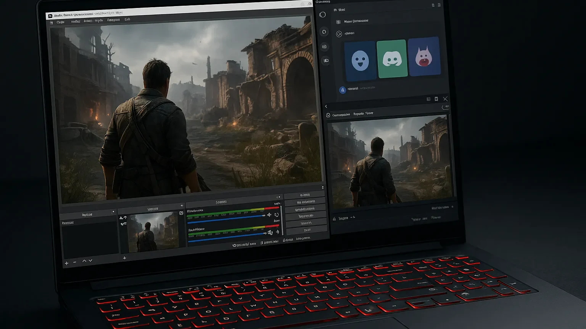Click the tag-shaped arrow at the panel's right edge
Image resolution: width=586 pixels, height=329 pixels.
coord(445,107)
